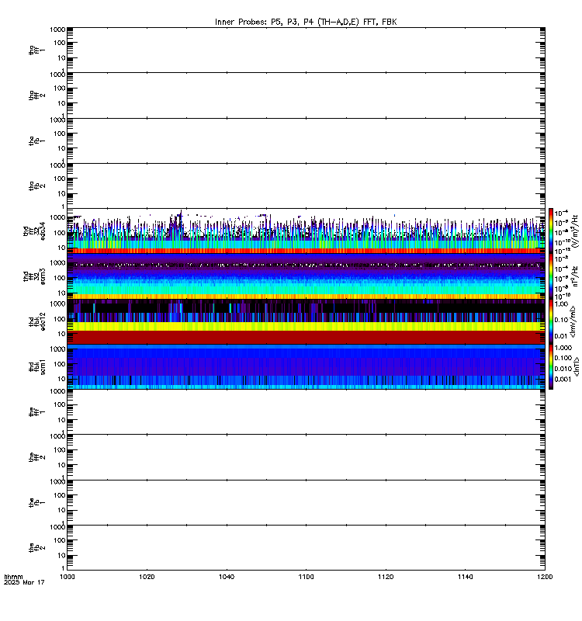
Task: Click the edc12 filter bank spectrogram panel
Action: (x=306, y=321)
